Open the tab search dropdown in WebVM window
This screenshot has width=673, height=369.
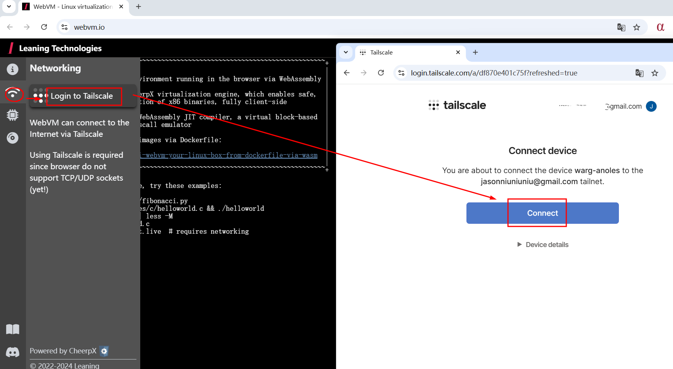[9, 6]
